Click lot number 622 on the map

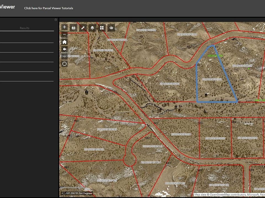[x=156, y=123]
